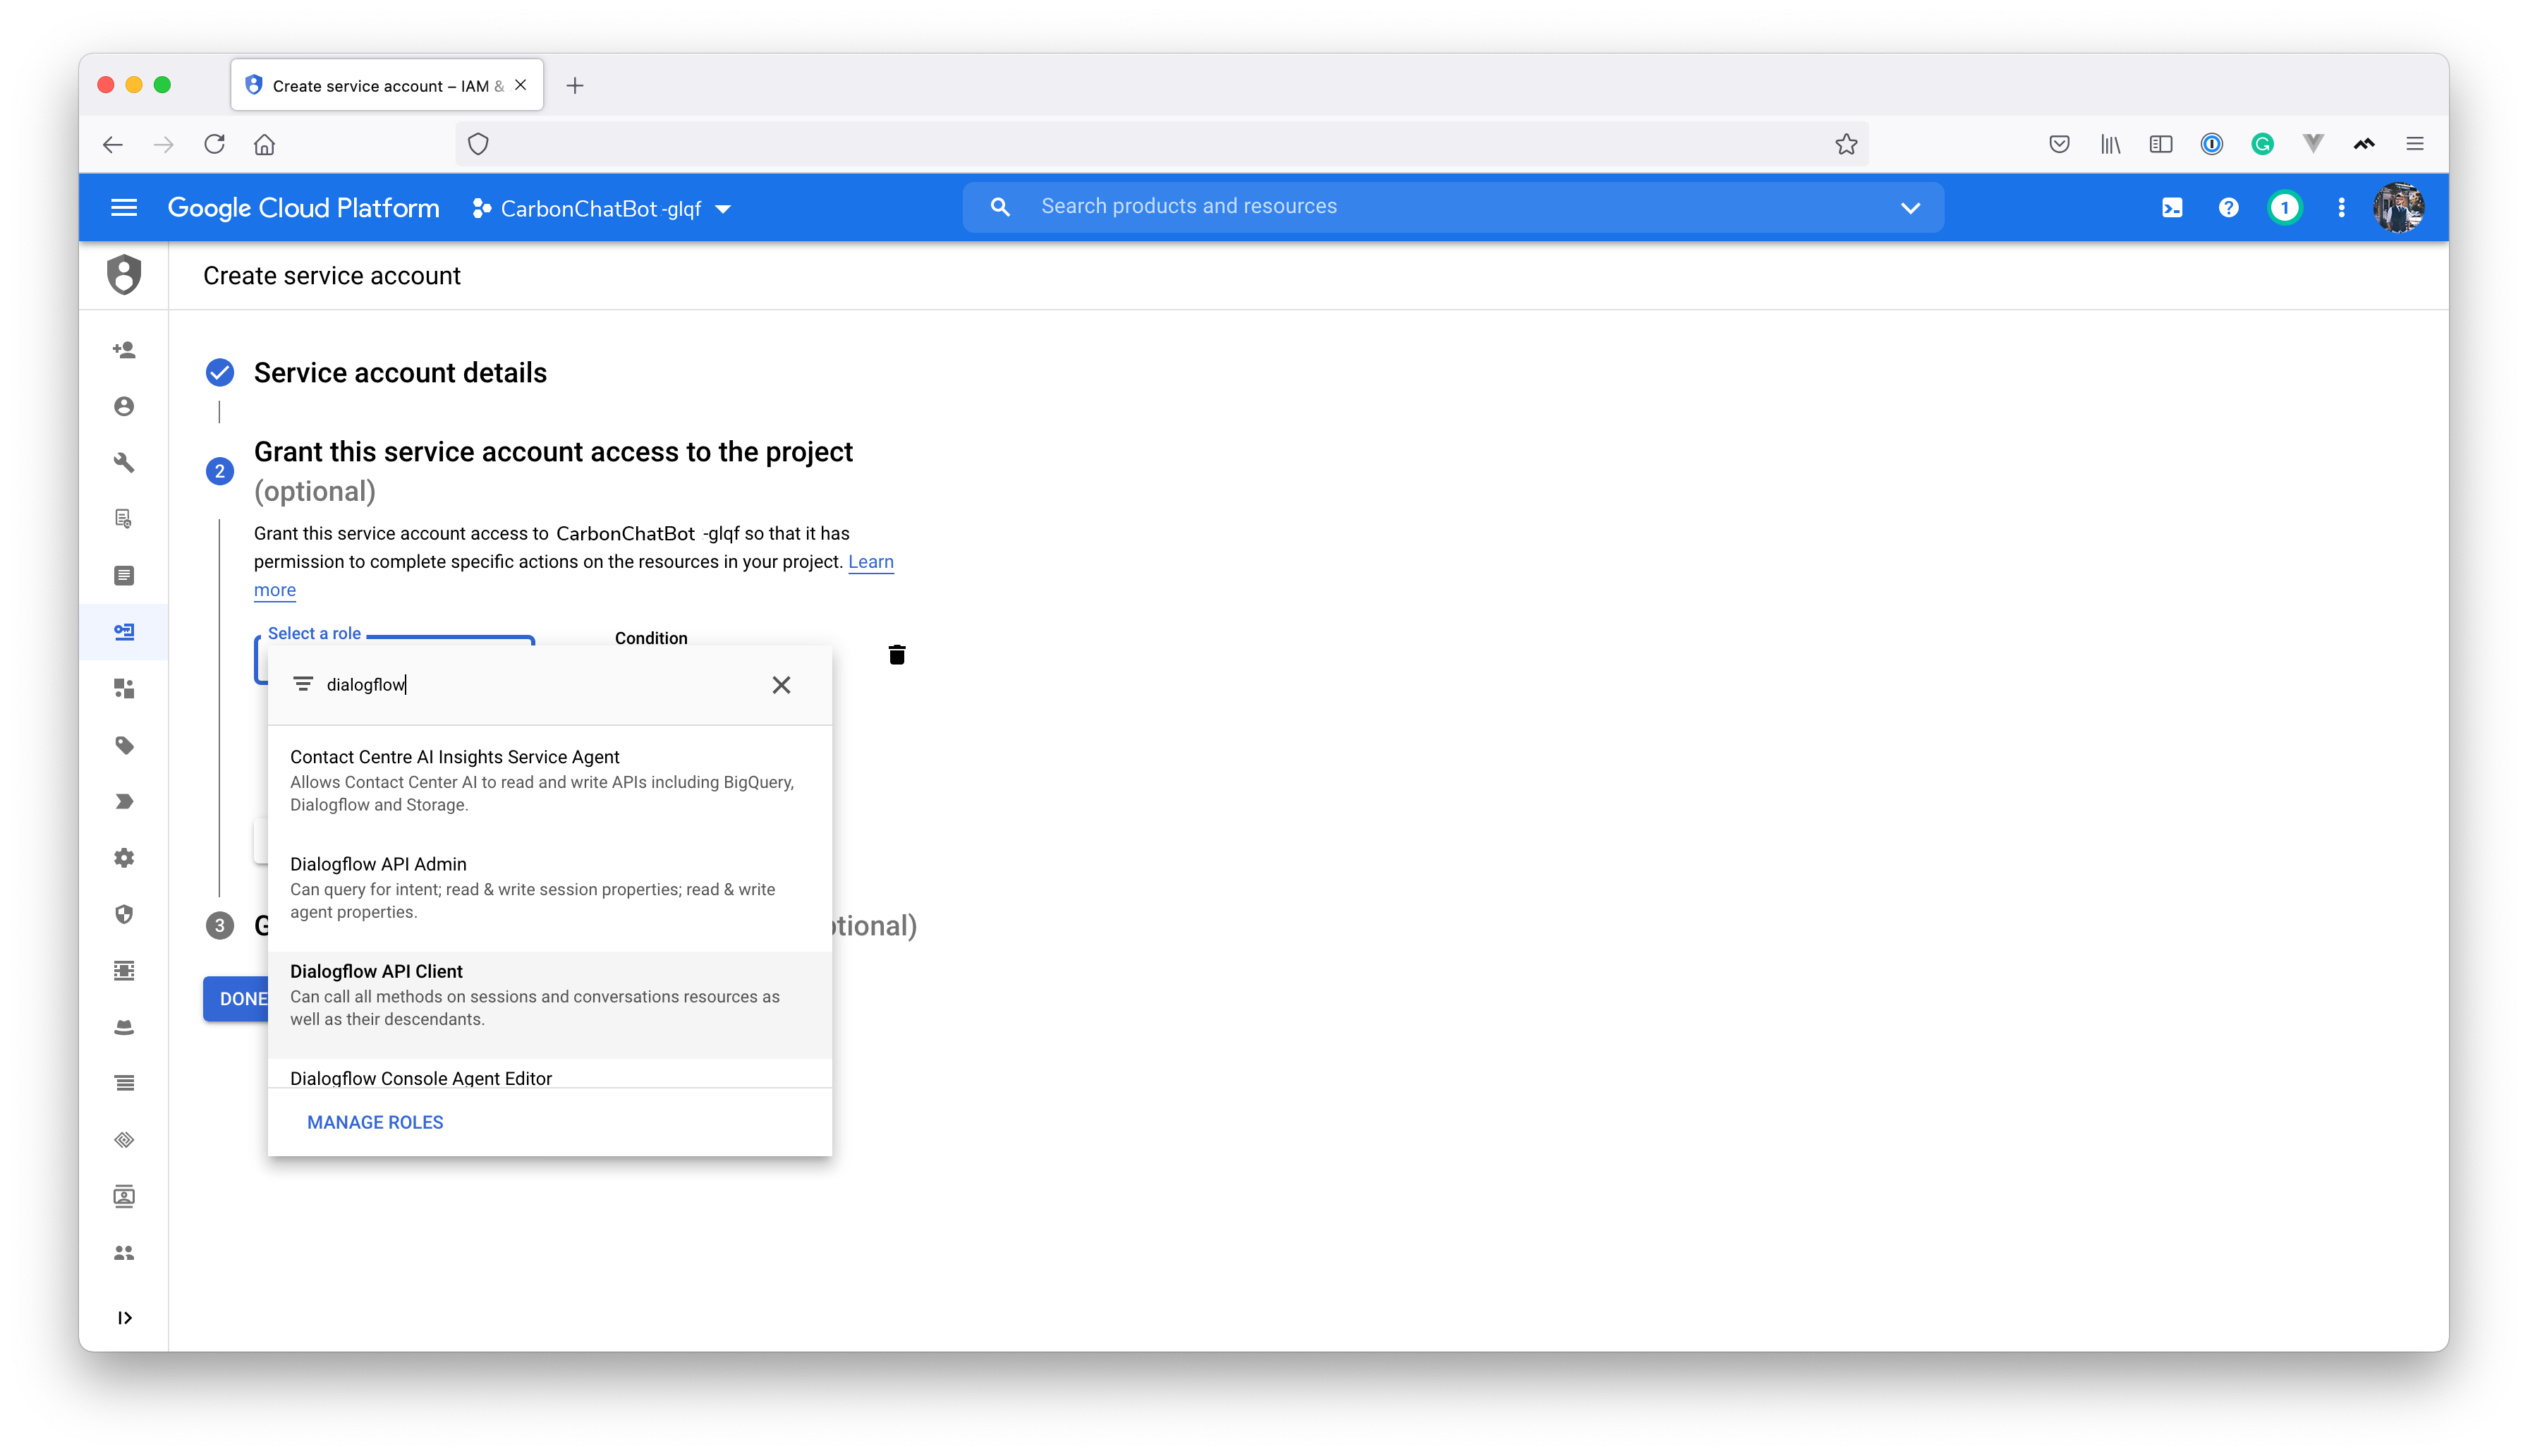Screen dimensions: 2528x1456
Task: Expand the sidebar with bottom arrow
Action: click(124, 1318)
